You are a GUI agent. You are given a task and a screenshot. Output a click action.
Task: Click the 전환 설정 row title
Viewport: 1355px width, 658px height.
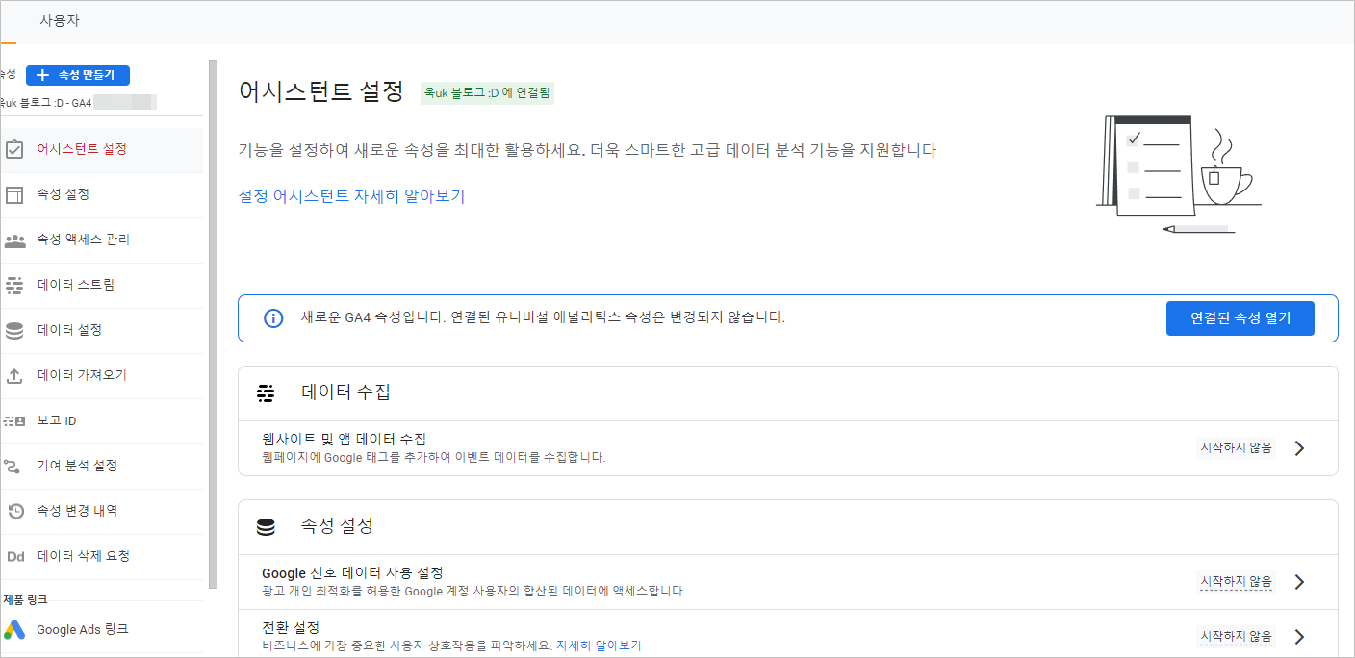291,628
